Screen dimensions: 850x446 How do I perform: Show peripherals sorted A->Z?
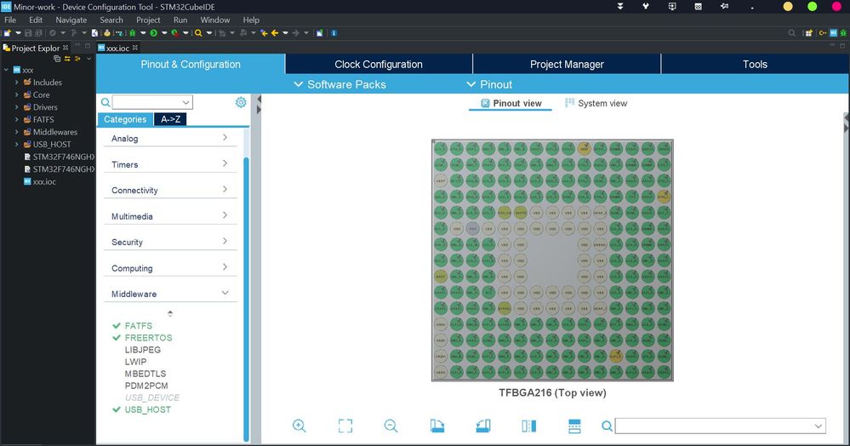coord(170,119)
